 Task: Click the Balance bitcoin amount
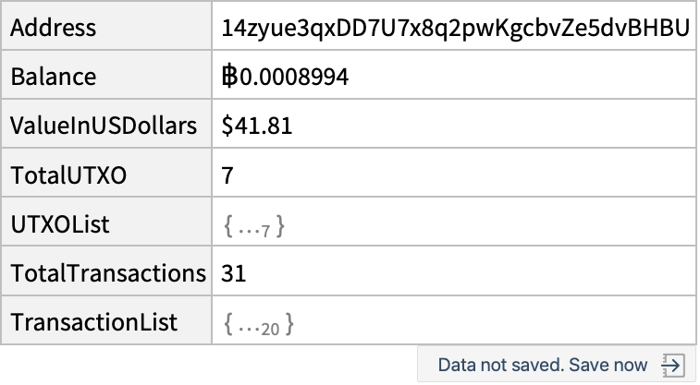(x=285, y=77)
